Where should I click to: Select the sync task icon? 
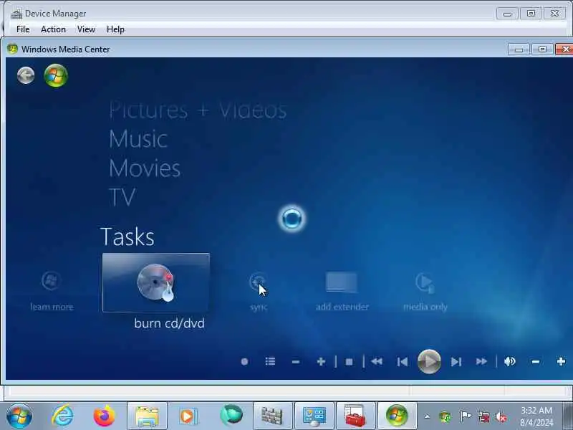258,282
